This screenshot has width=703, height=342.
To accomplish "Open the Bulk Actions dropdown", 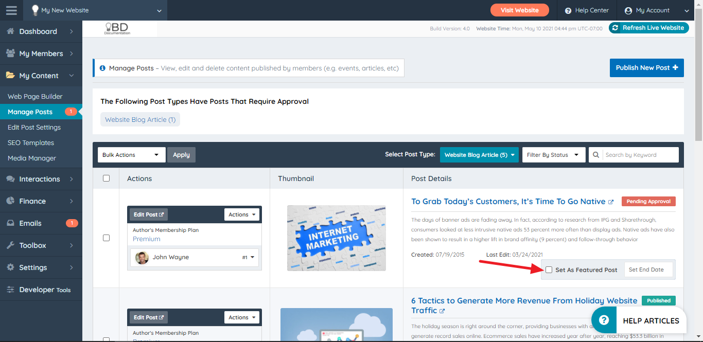I will pyautogui.click(x=131, y=154).
